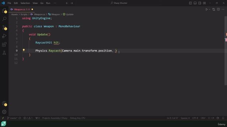The width and height of the screenshot is (227, 127).
Task: Click 'Raycast' in line 9
Action: point(54,51)
